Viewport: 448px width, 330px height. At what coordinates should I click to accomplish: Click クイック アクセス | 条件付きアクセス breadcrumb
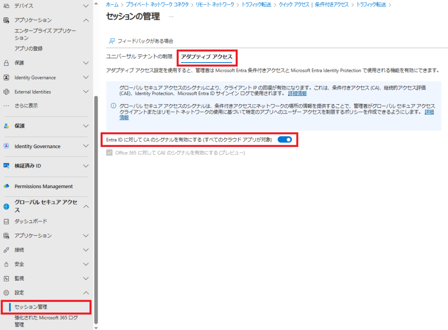(x=314, y=4)
